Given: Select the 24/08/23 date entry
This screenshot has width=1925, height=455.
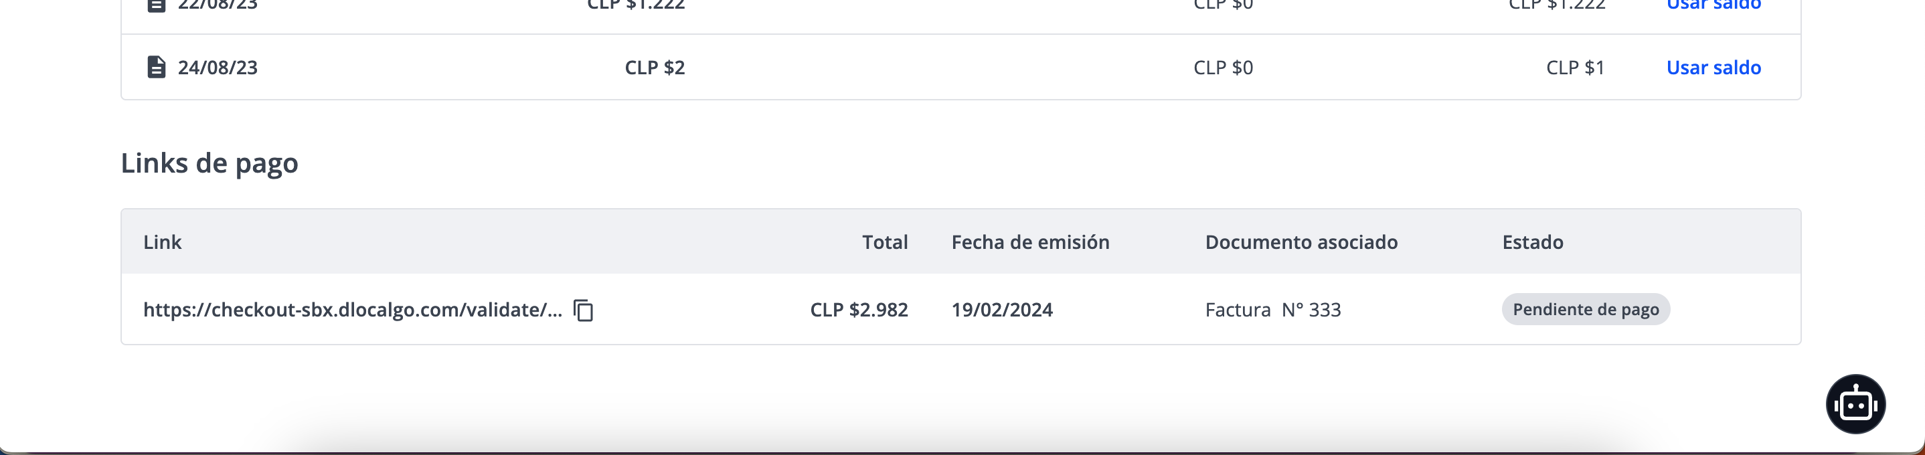Looking at the screenshot, I should (218, 67).
